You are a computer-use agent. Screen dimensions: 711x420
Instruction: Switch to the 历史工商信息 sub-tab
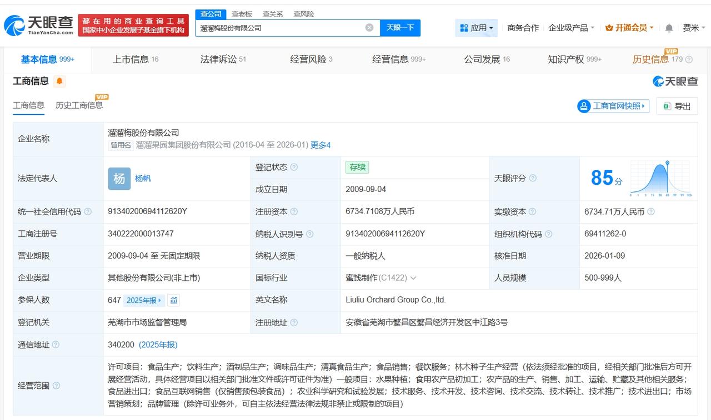79,105
